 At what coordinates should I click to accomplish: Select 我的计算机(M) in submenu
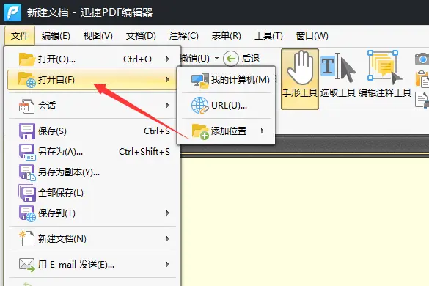[x=227, y=80]
